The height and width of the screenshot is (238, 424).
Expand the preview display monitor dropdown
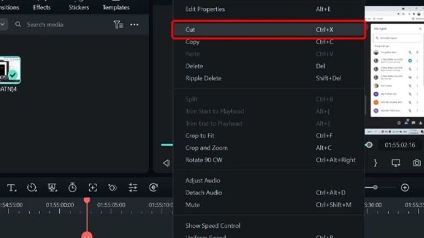pos(396,163)
